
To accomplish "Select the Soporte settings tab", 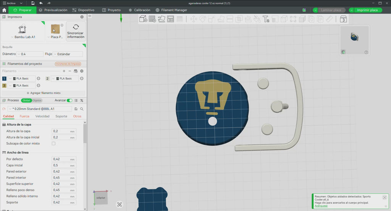I will click(x=61, y=116).
